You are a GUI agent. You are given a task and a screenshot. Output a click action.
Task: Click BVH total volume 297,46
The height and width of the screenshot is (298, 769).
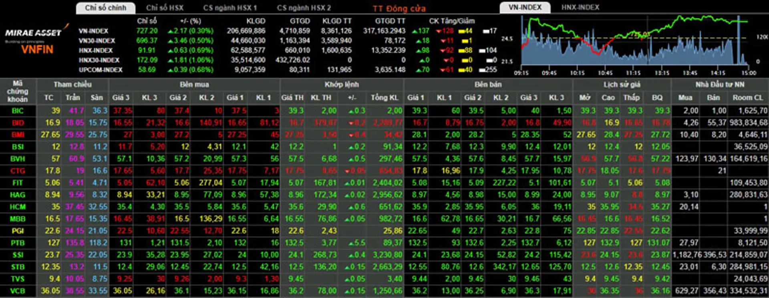(391, 159)
